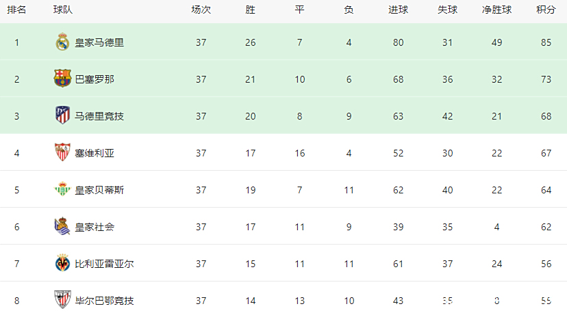
Task: Select Real Madrid's 85 points cell
Action: coord(546,42)
